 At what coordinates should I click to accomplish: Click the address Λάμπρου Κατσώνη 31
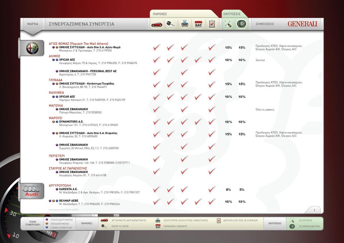(x=72, y=100)
